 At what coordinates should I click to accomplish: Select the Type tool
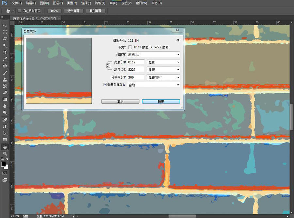5,126
